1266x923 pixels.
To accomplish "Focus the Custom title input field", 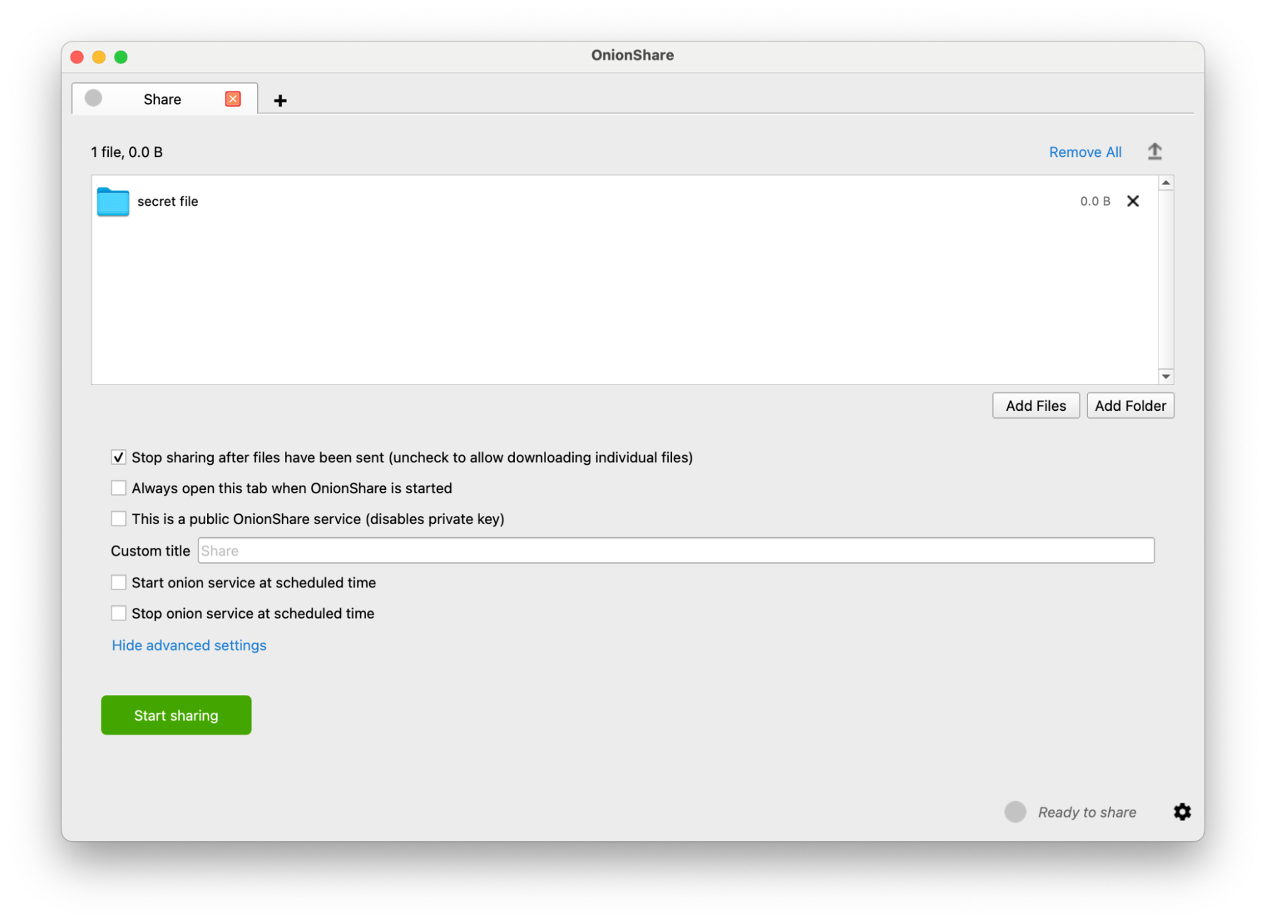I will click(676, 551).
